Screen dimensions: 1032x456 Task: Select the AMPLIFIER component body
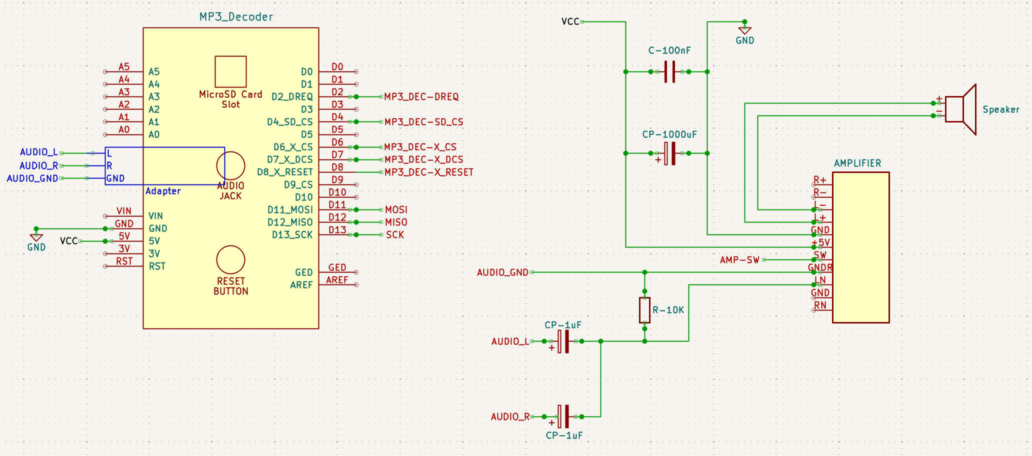(x=860, y=247)
